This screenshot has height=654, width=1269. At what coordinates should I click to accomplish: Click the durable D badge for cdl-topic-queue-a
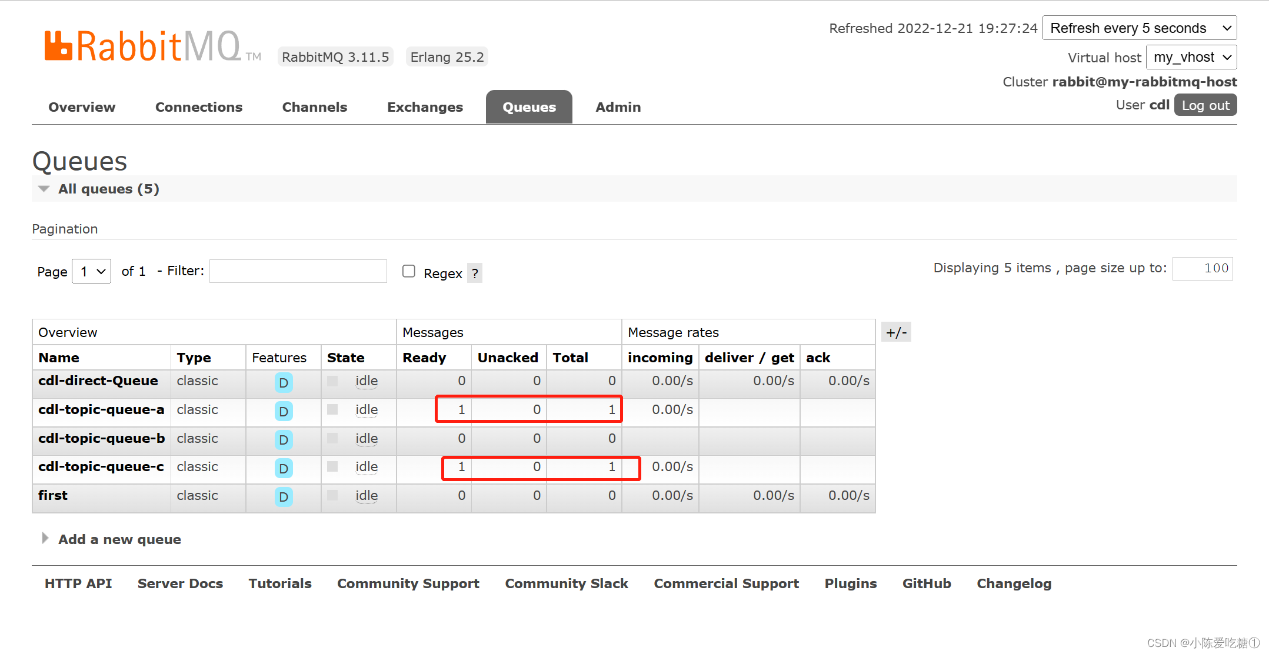tap(284, 411)
